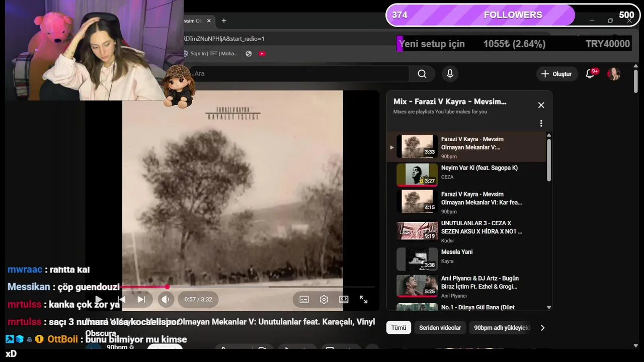Play Mesela Yani by Kayra

466,258
